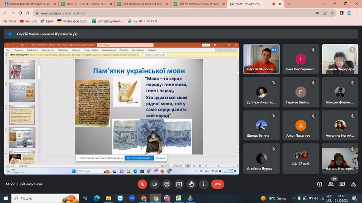
Task: Share this page icon in address bar
Action: coord(325,13)
